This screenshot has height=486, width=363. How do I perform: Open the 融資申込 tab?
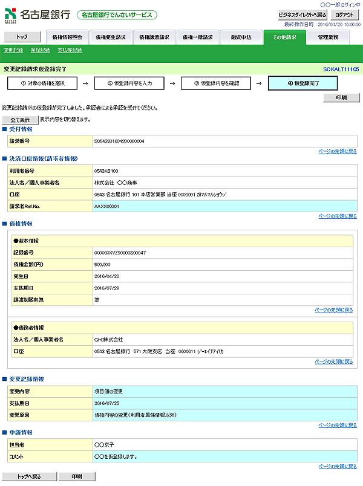point(241,37)
